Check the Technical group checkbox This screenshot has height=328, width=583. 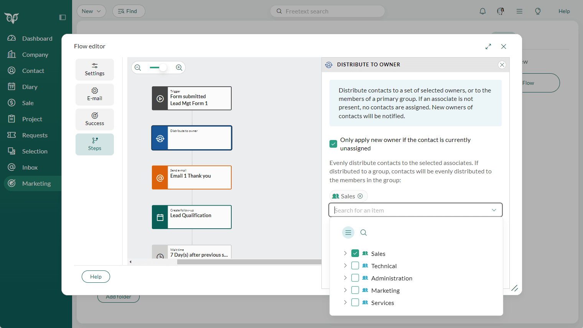(x=355, y=265)
